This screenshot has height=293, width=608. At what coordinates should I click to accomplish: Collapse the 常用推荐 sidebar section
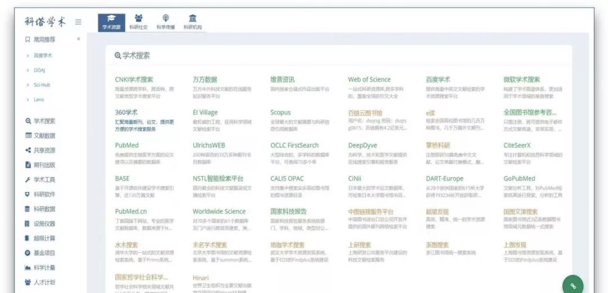point(78,39)
